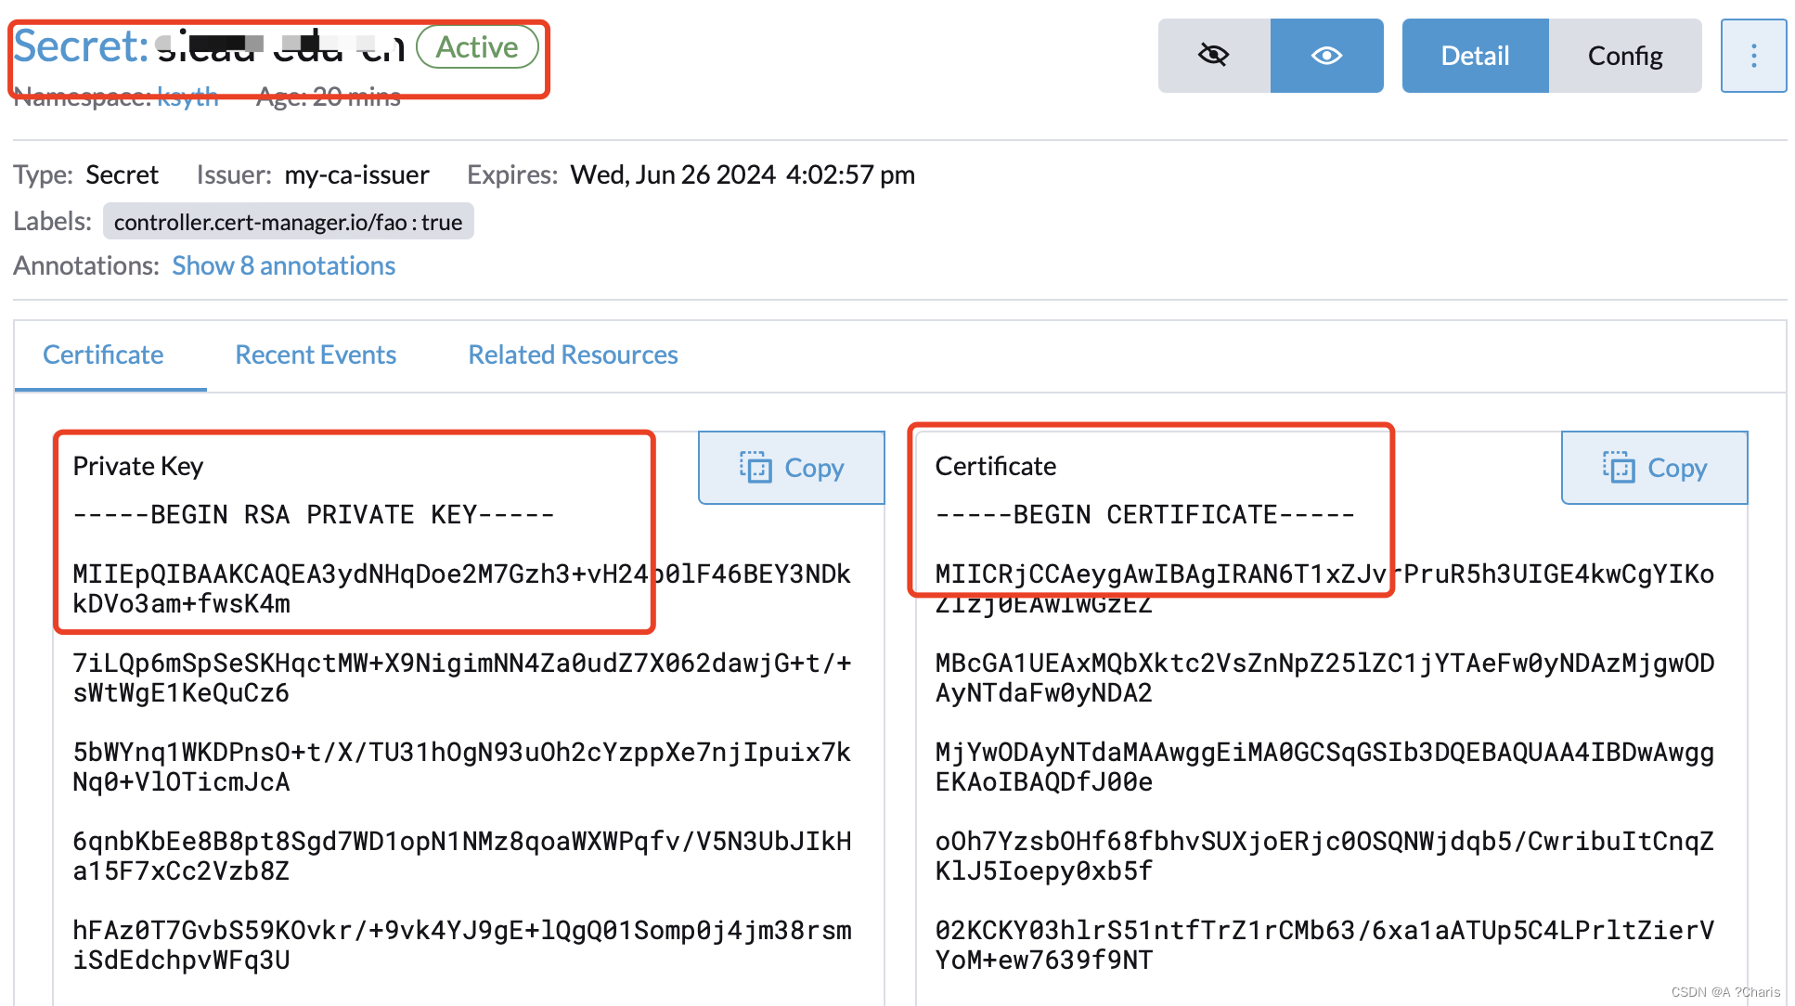This screenshot has width=1795, height=1006.
Task: Expand Show 8 annotations
Action: 283,265
